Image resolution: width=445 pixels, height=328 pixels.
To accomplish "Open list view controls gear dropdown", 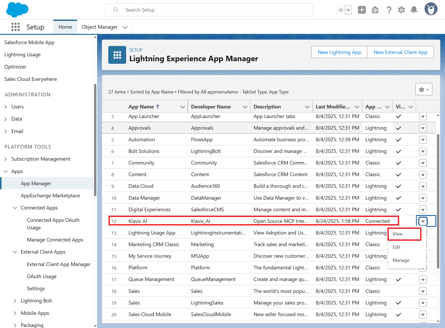I will 424,89.
